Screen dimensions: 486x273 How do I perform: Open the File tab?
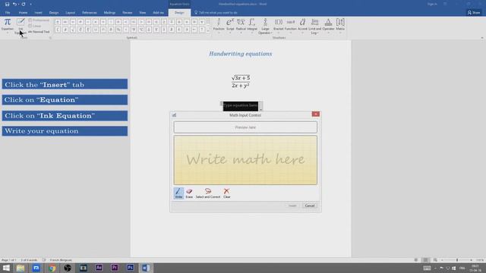(8, 13)
